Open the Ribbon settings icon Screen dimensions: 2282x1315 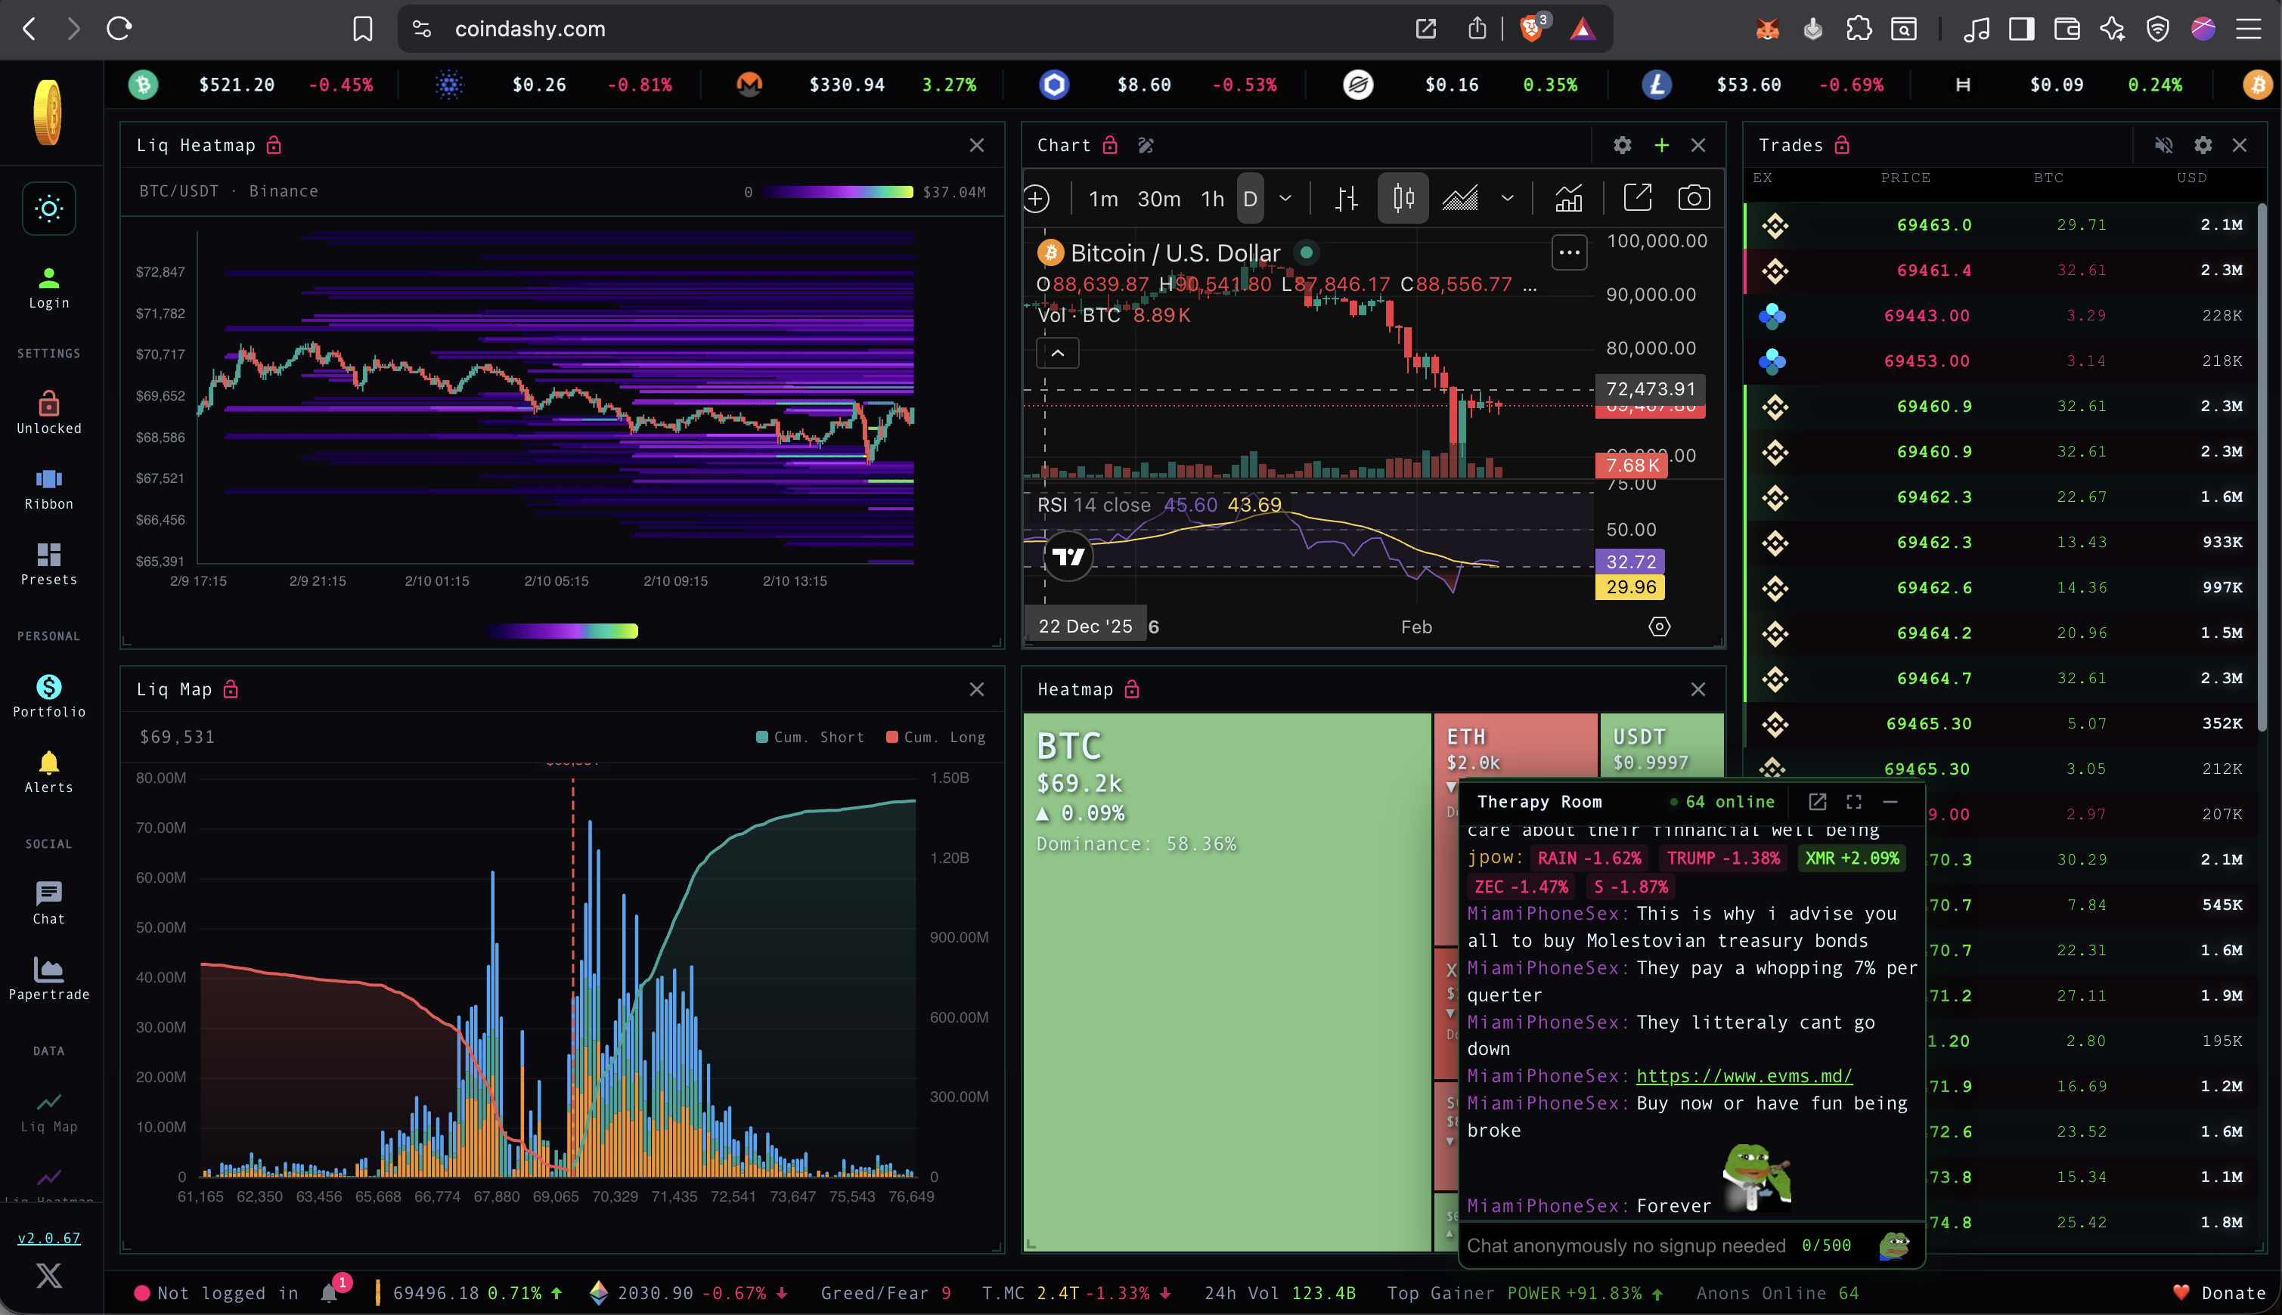pos(49,489)
